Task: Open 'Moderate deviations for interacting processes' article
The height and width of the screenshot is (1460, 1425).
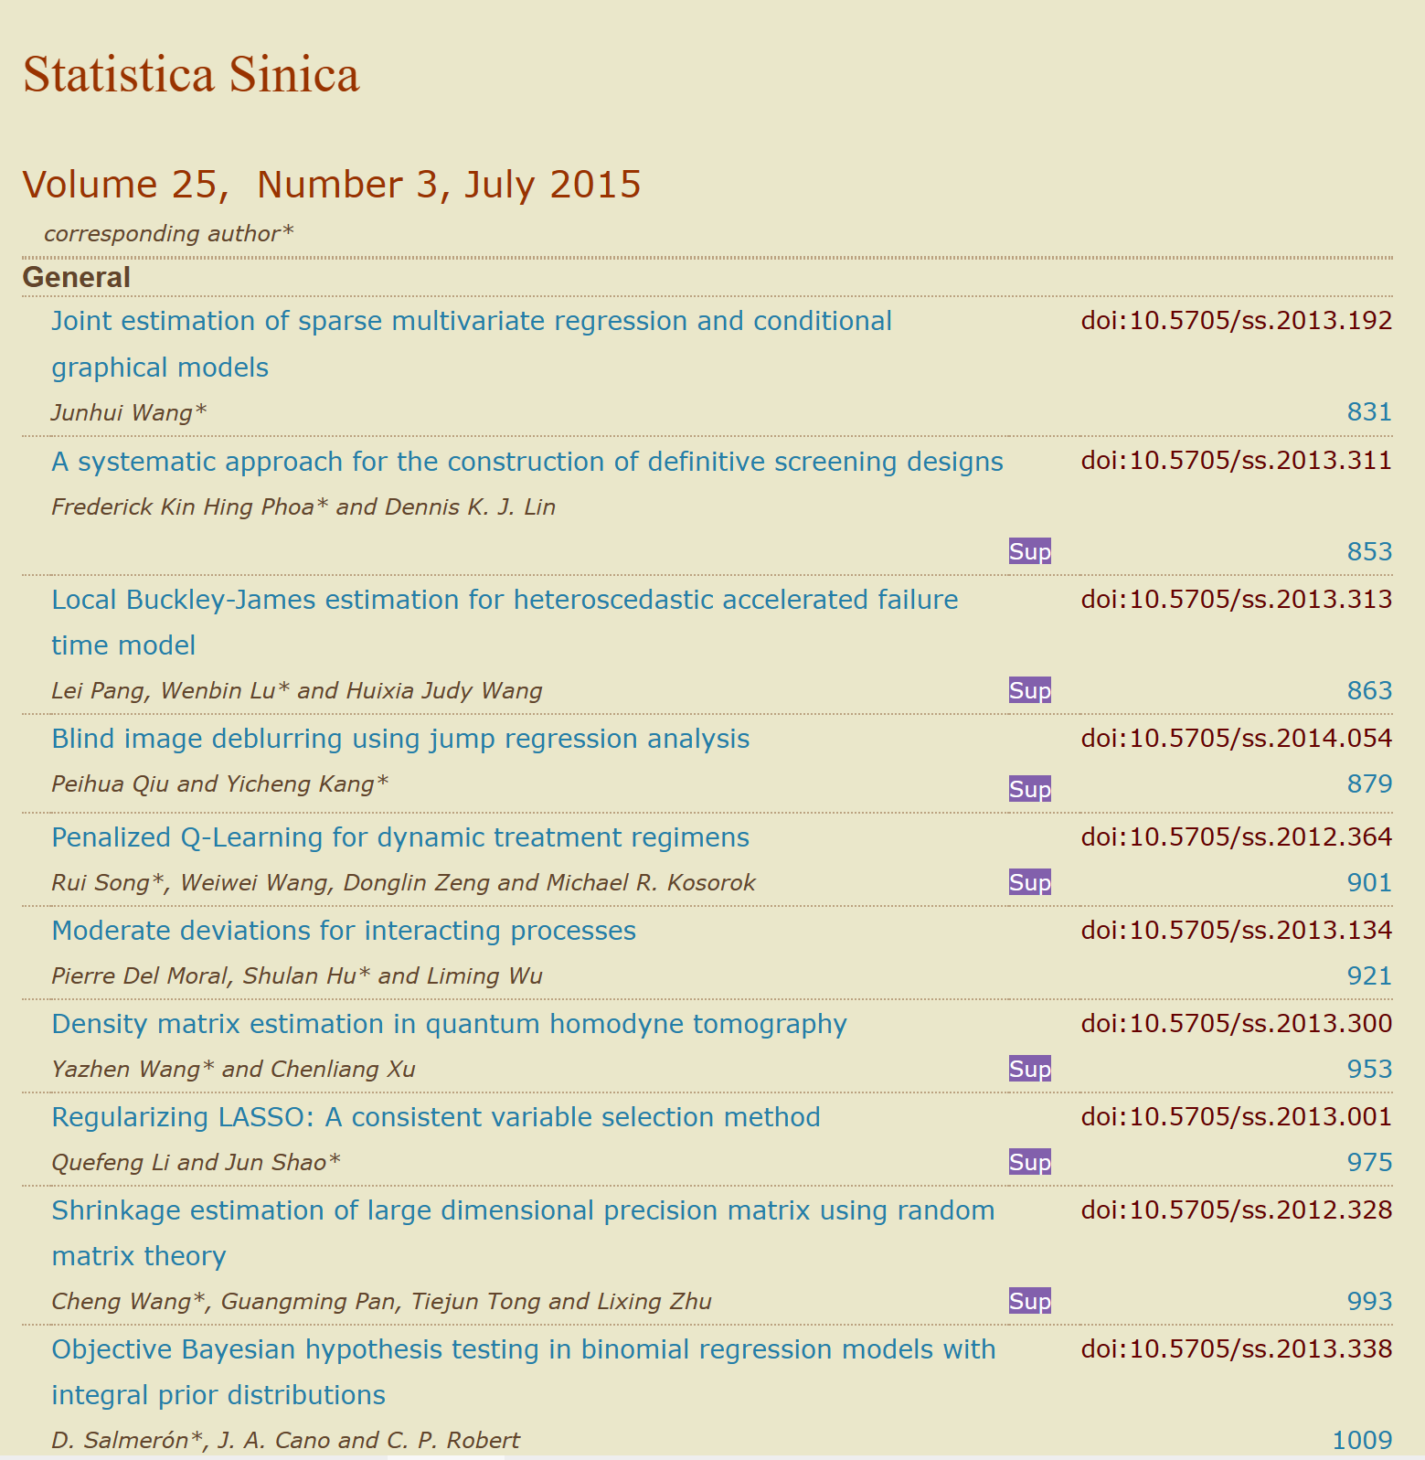Action: tap(343, 931)
